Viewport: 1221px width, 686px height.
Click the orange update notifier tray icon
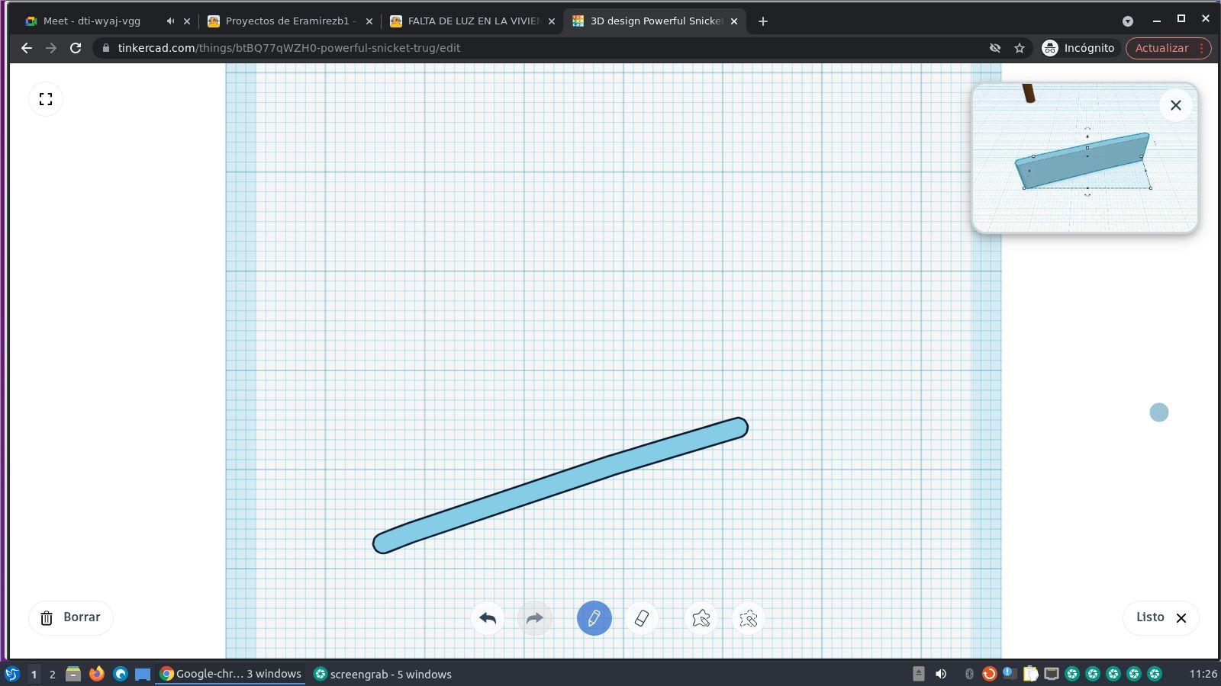(989, 674)
